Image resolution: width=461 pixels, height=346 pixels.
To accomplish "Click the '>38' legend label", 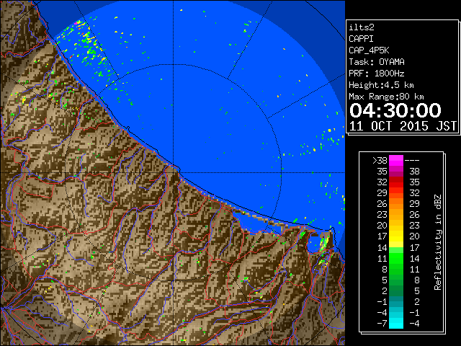I will point(380,161).
